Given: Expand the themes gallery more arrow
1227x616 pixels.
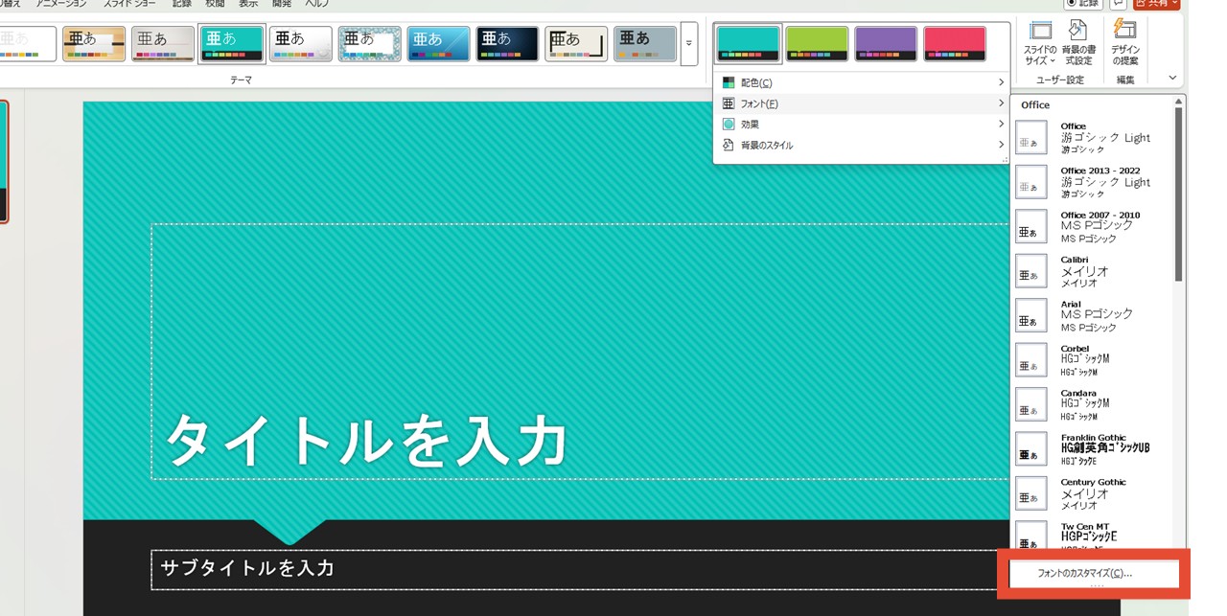Looking at the screenshot, I should (x=689, y=44).
